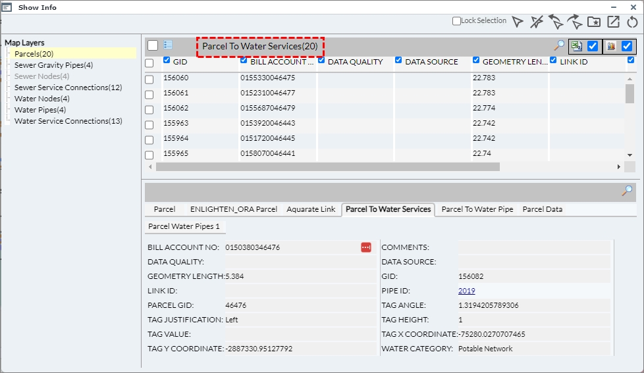Select Sewer Service Connections(12) layer
Image resolution: width=644 pixels, height=373 pixels.
[x=68, y=87]
